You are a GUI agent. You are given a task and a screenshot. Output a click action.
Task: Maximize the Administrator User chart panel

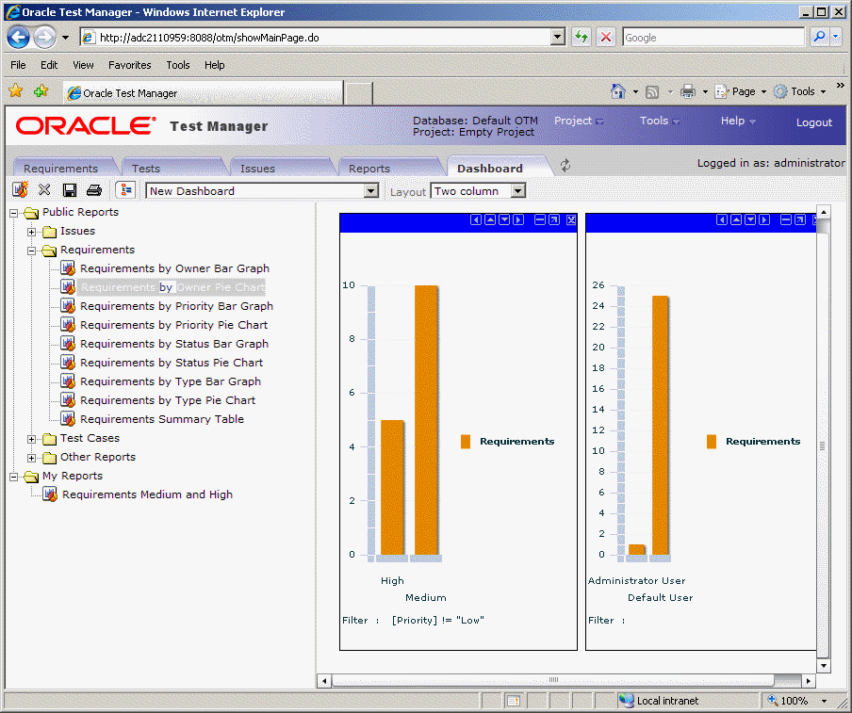click(800, 219)
